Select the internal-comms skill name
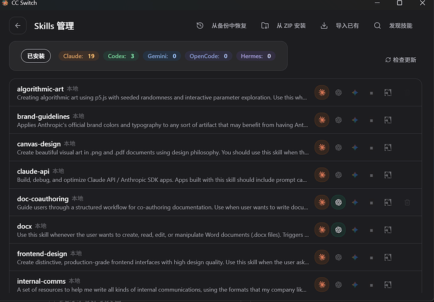Screen dimensions: 434x302 coord(42,281)
